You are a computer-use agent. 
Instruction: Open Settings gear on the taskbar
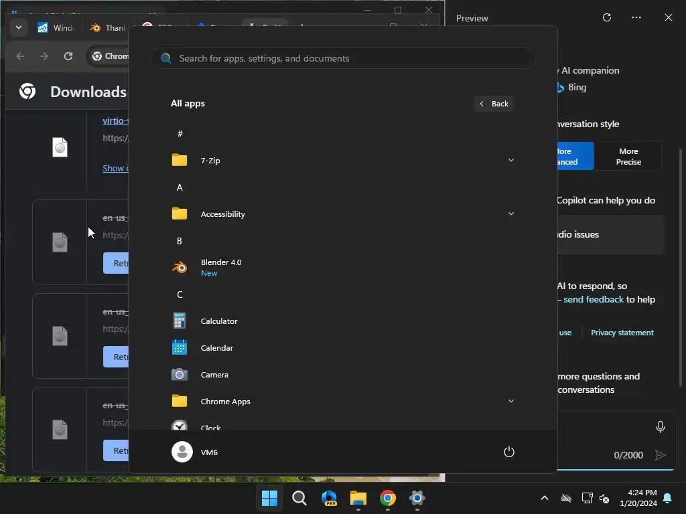[417, 498]
